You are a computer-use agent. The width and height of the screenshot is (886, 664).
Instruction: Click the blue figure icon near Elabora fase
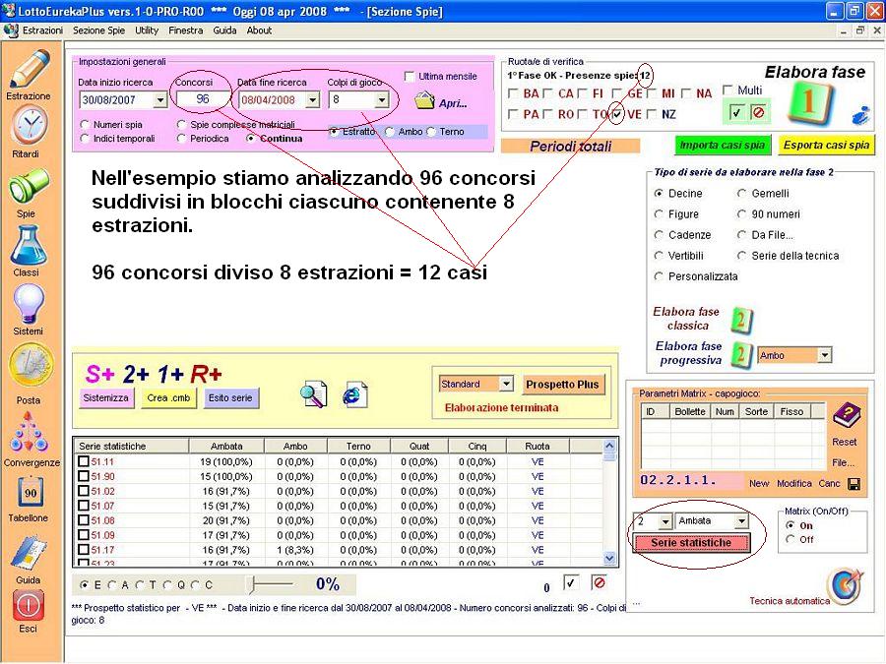pyautogui.click(x=860, y=115)
